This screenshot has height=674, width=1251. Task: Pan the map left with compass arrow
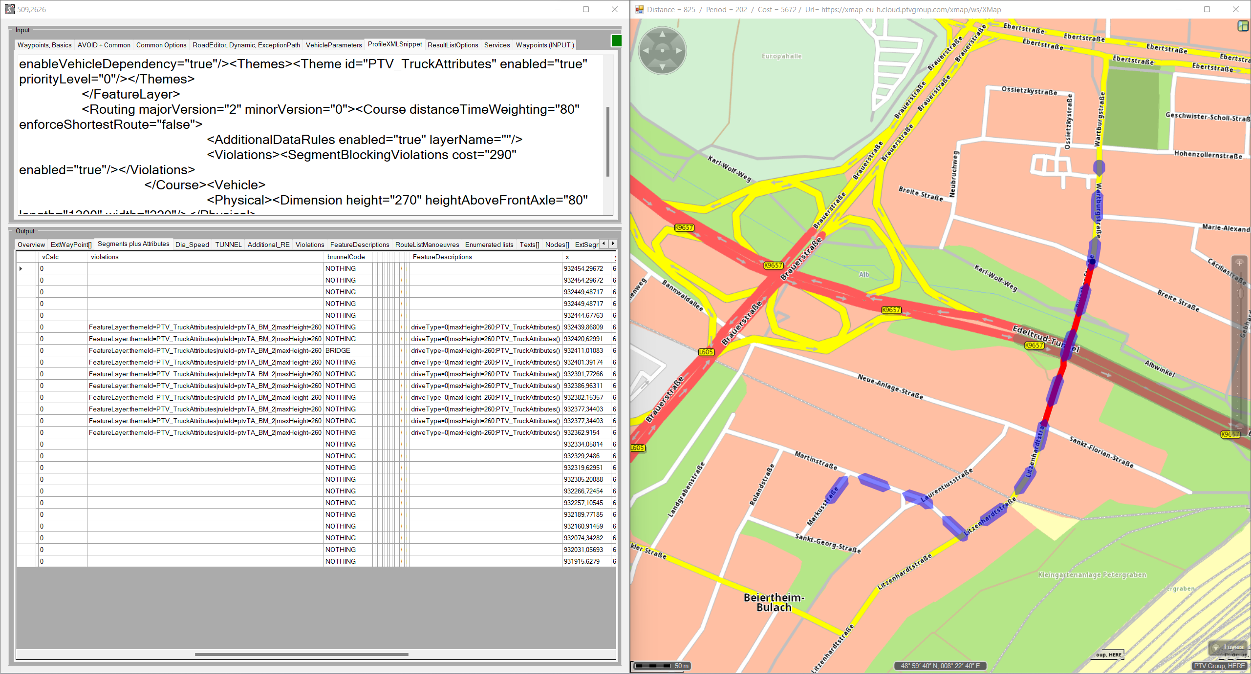[x=646, y=51]
